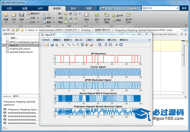Click Open File icon in Figure 1 toolbar
Screen dimensions: 190x132
click(47, 45)
